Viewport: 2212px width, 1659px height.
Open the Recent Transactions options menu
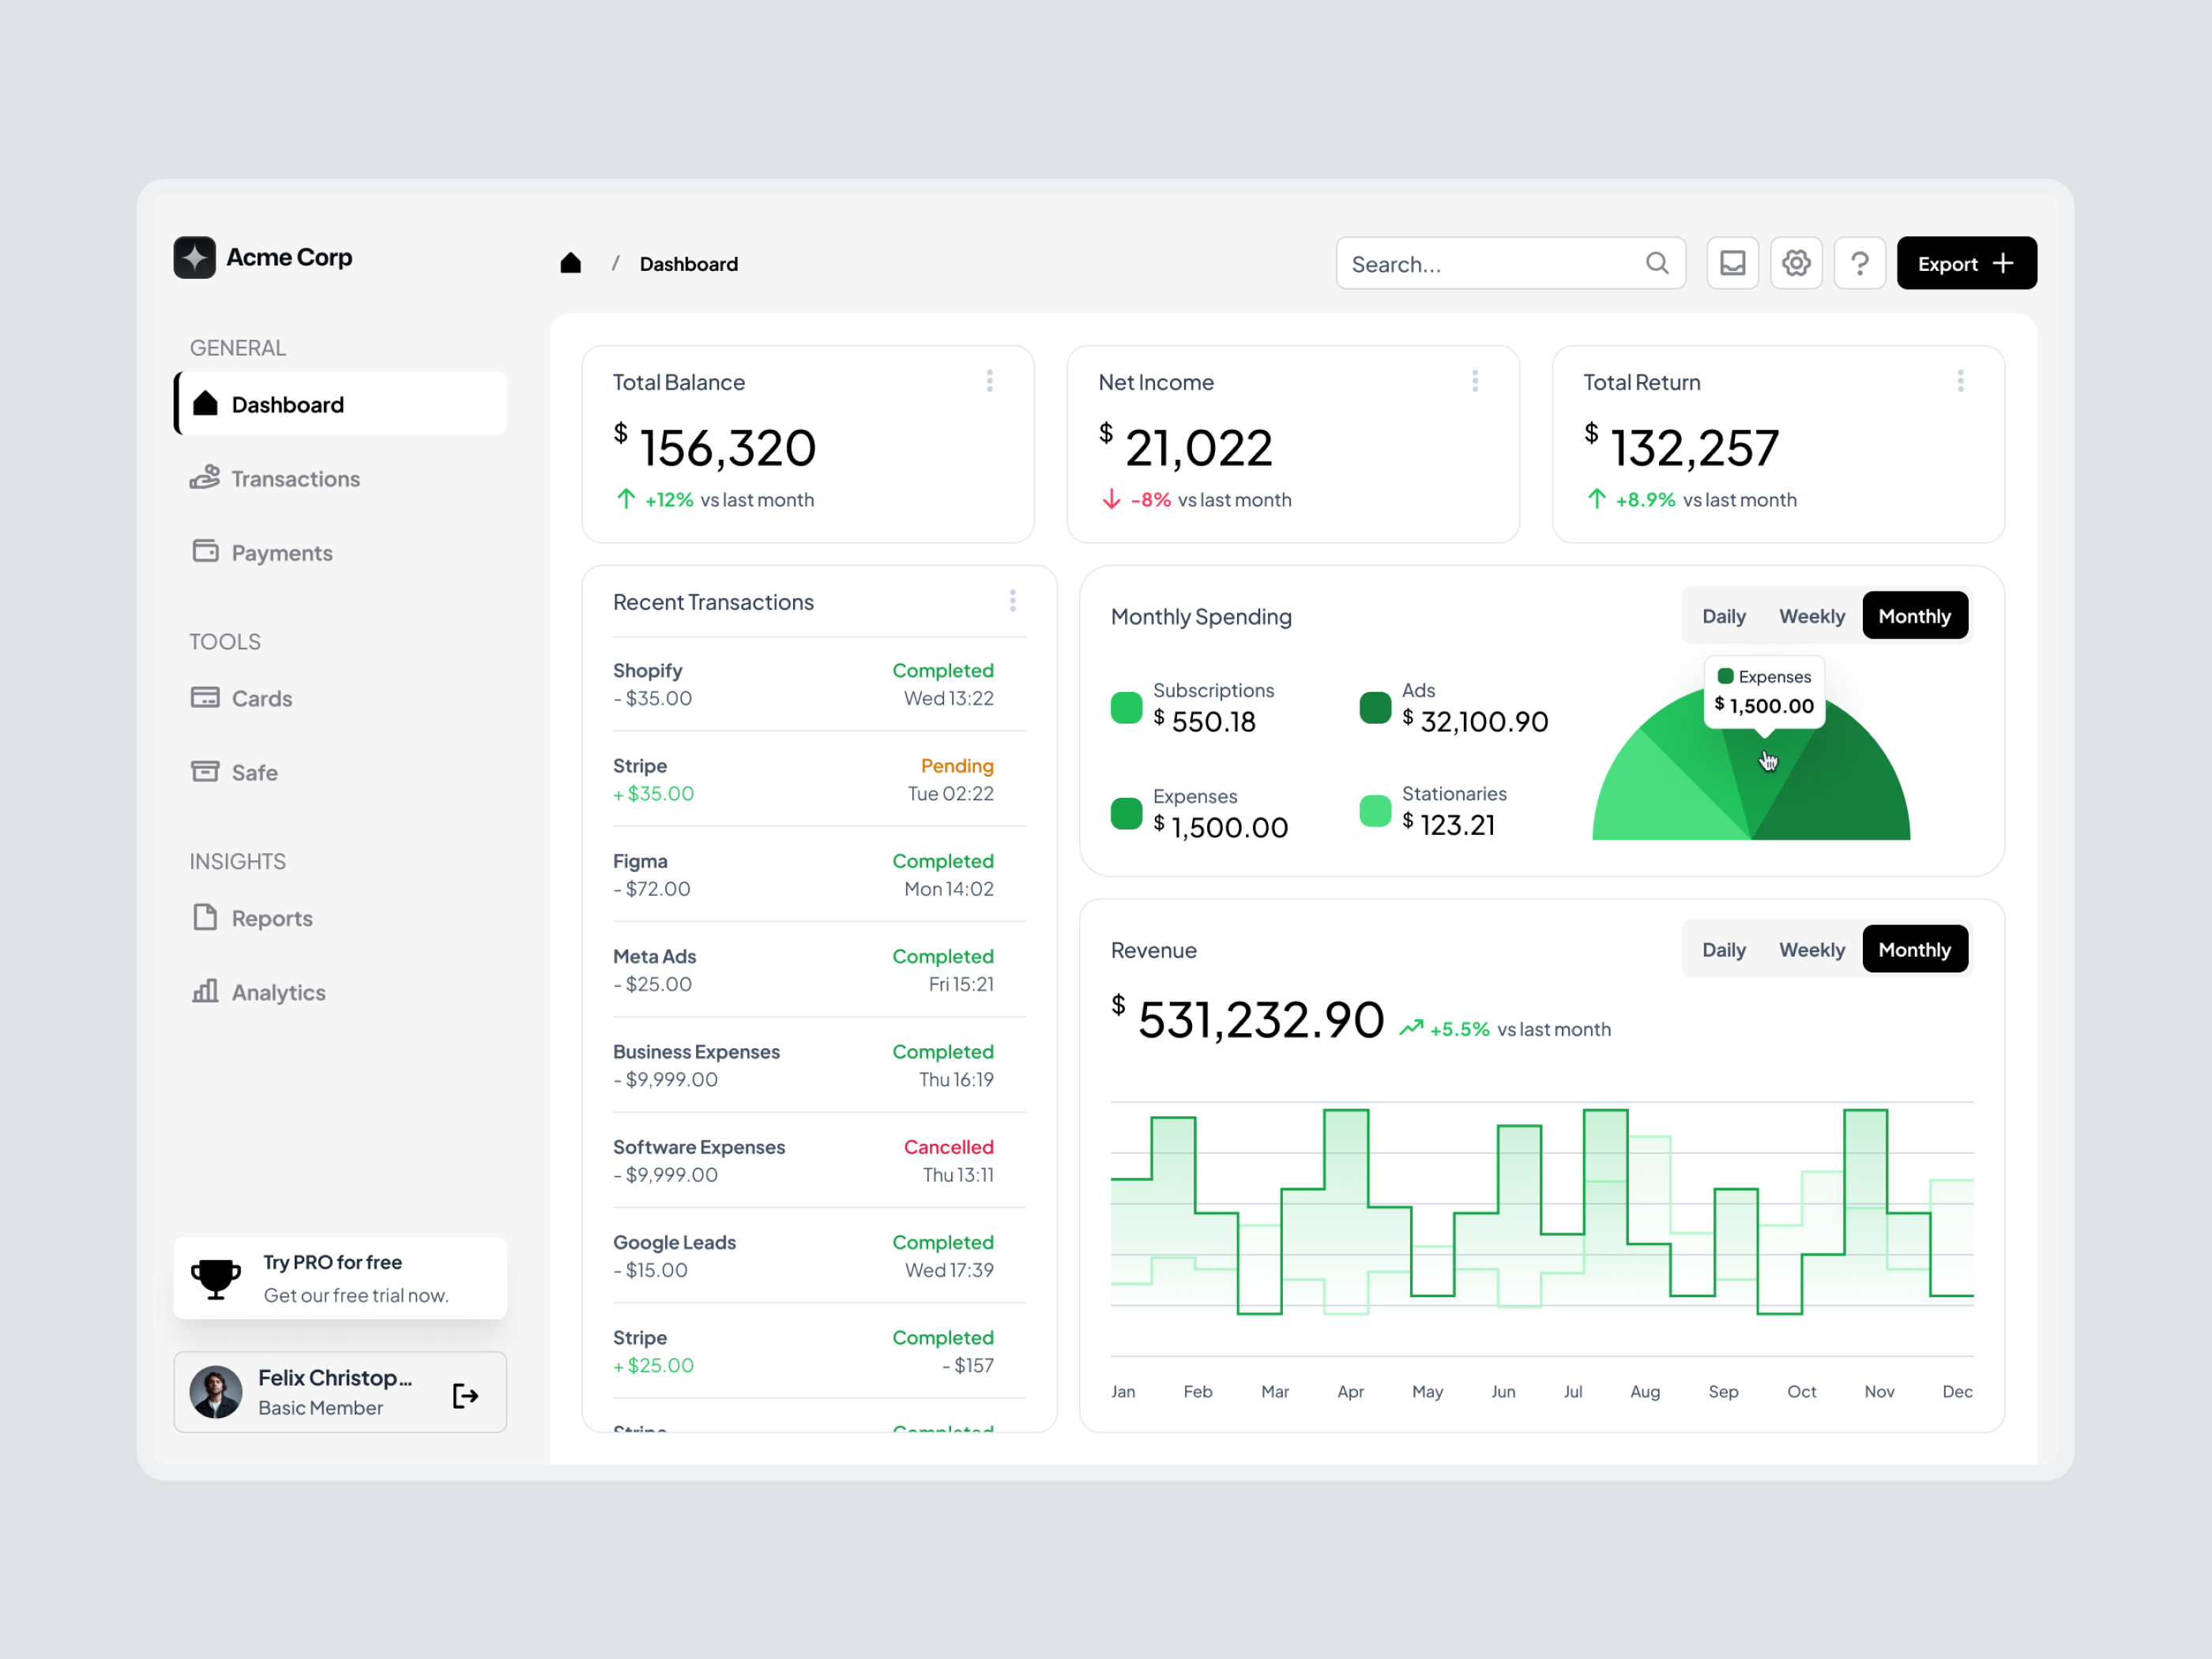pos(1013,600)
